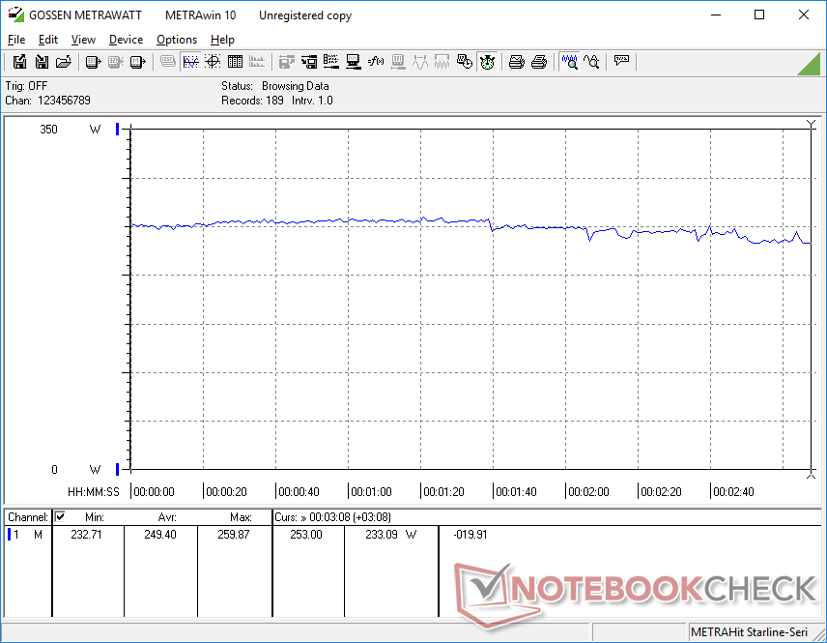827x643 pixels.
Task: Click the cursor value 253.00
Action: tap(306, 535)
